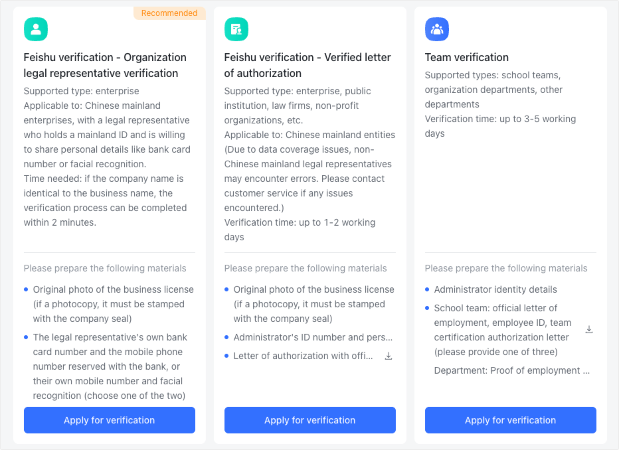Click the business license item in second card
The image size is (619, 450).
click(x=314, y=304)
